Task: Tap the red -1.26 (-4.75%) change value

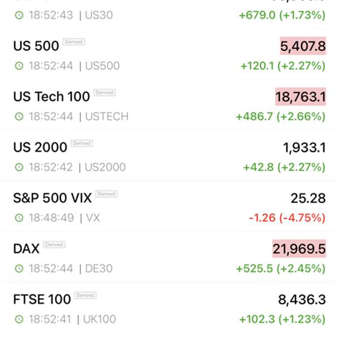Action: click(x=287, y=218)
